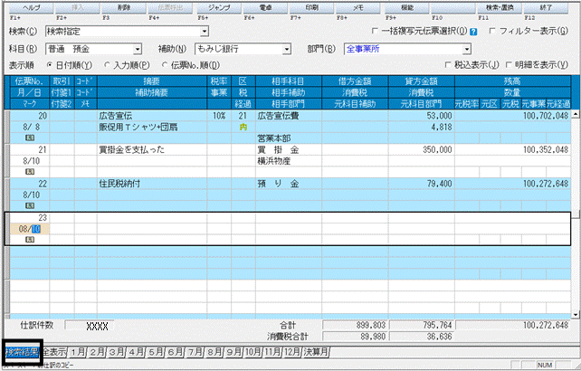
Task: Click the メモ function button
Action: pos(358,8)
